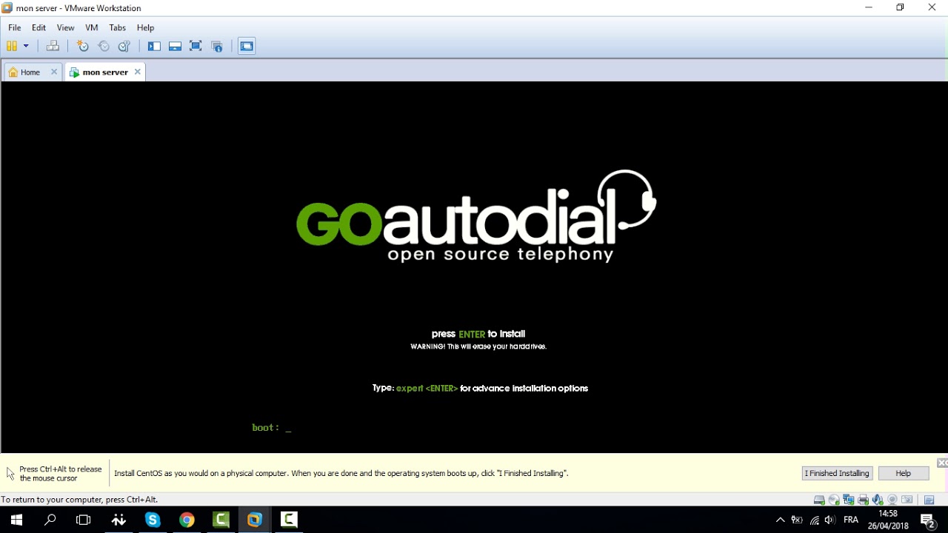This screenshot has height=533, width=948.
Task: Close the mon server tab
Action: tap(137, 72)
